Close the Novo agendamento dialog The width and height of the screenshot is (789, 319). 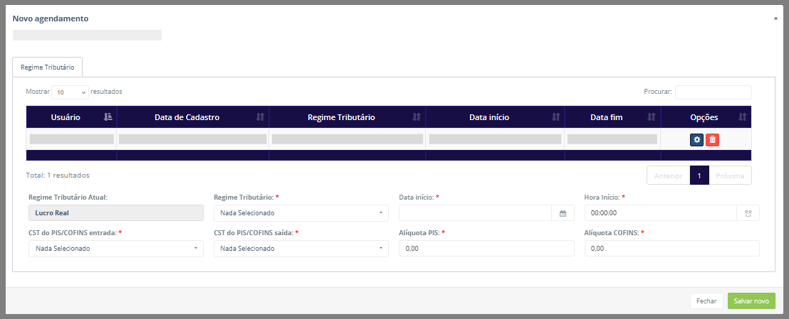point(775,18)
